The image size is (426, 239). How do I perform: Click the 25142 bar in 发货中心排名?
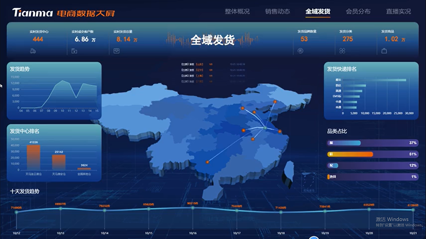coord(59,162)
